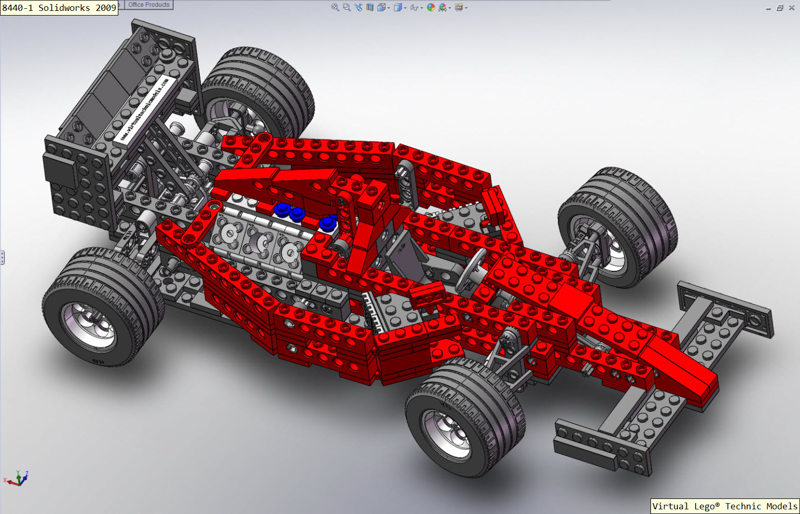The height and width of the screenshot is (514, 800).
Task: Select the Zoom to Area tool
Action: (x=347, y=7)
